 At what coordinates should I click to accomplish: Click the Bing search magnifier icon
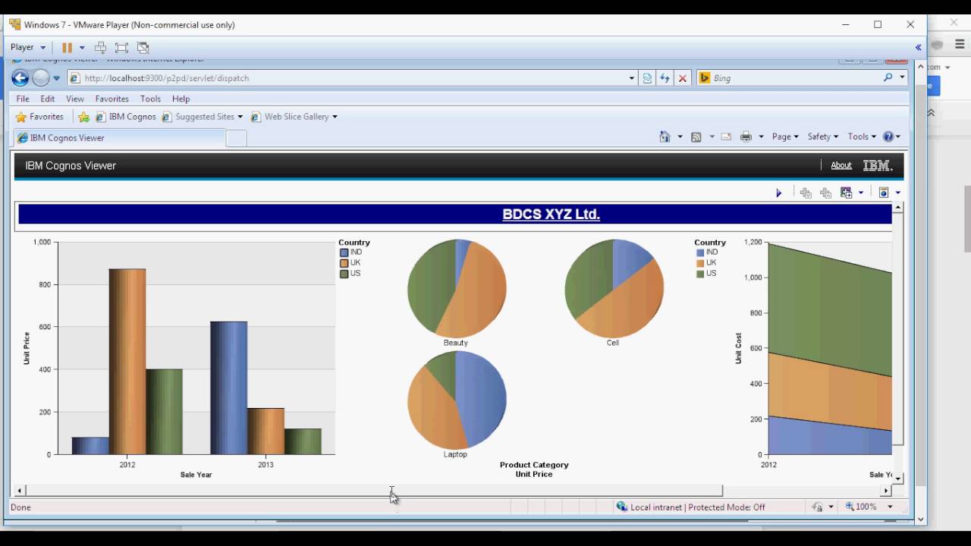coord(888,77)
